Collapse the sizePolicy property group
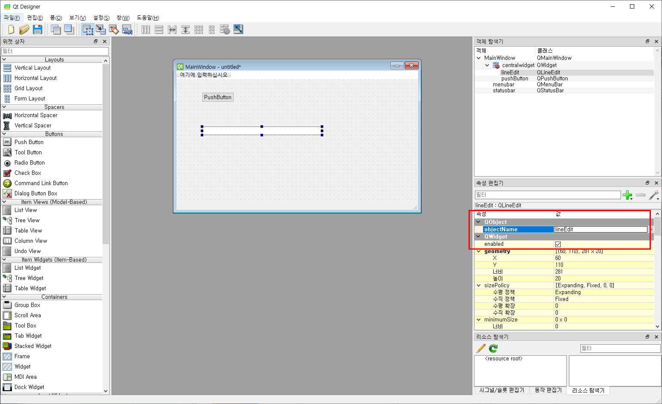The width and height of the screenshot is (662, 404). point(479,285)
